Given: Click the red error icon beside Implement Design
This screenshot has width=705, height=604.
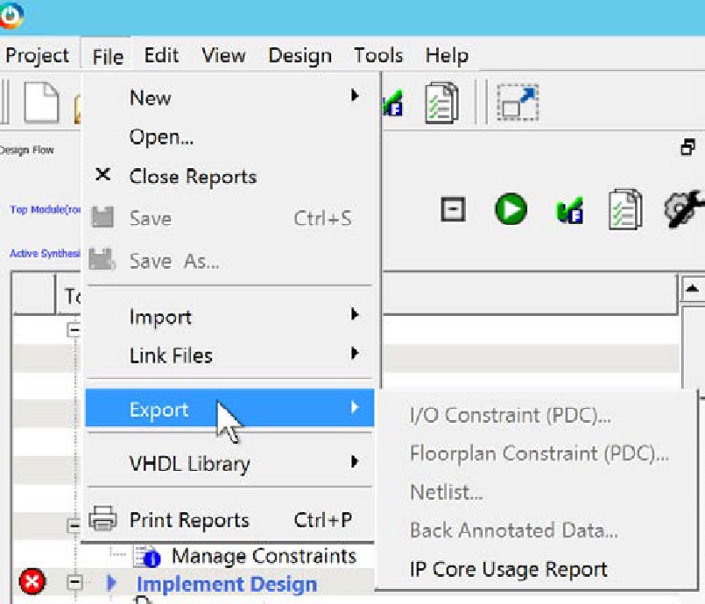Looking at the screenshot, I should [32, 582].
